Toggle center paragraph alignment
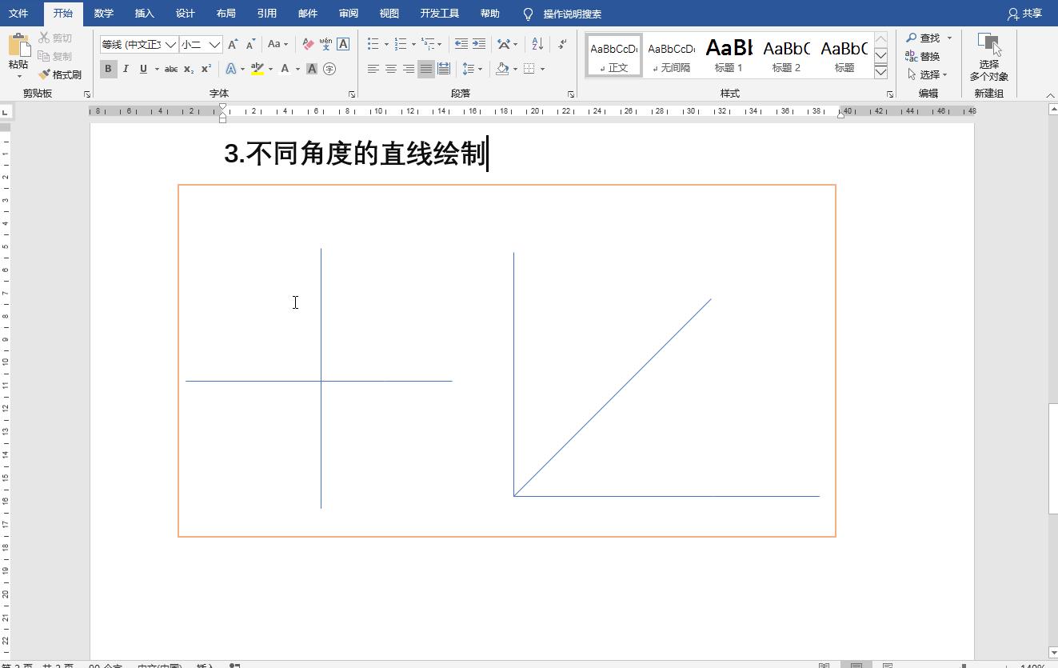 pyautogui.click(x=391, y=69)
